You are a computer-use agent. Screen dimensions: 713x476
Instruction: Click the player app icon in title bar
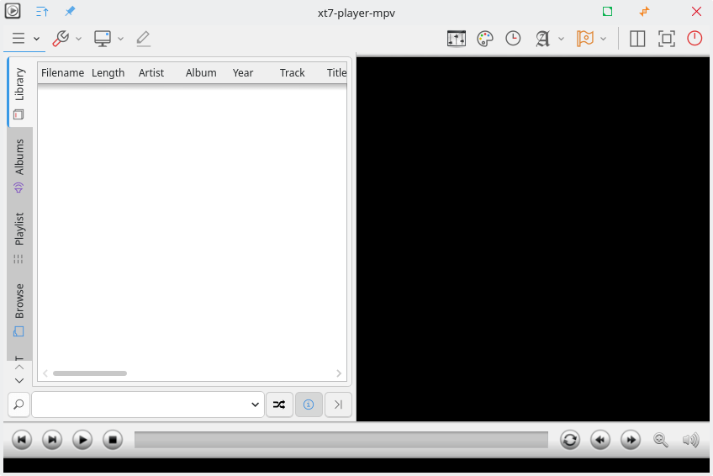pos(13,11)
